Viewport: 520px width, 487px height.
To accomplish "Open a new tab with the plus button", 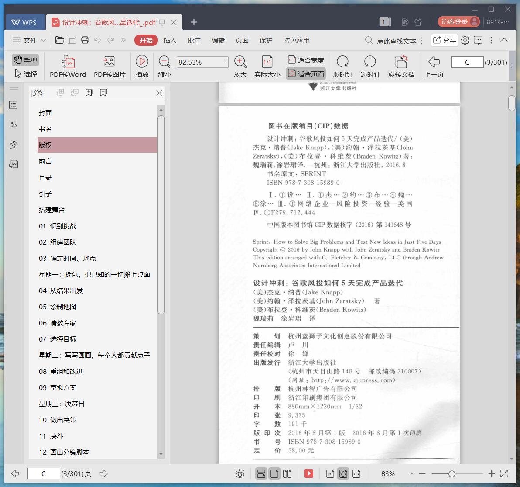I will coord(194,22).
